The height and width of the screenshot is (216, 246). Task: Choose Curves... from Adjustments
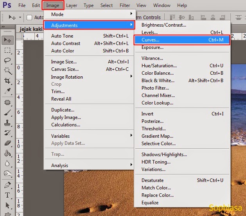point(182,40)
